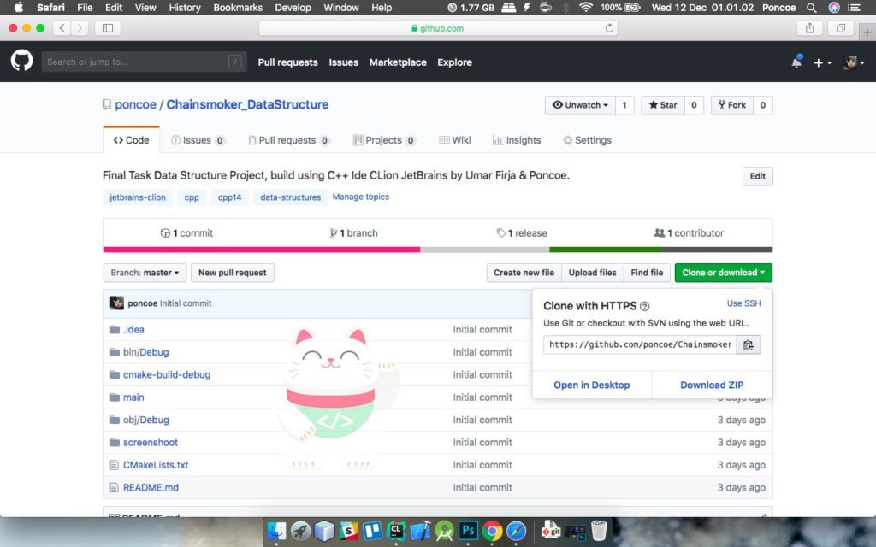
Task: Click Pull requests in the GitHub header
Action: click(x=287, y=62)
